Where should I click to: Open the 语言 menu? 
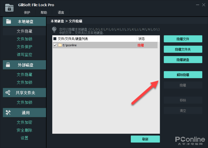[x=61, y=12]
